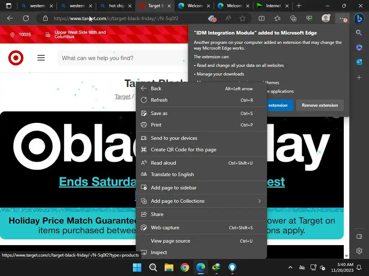Expand the Add page to Collections submenu

click(x=201, y=201)
